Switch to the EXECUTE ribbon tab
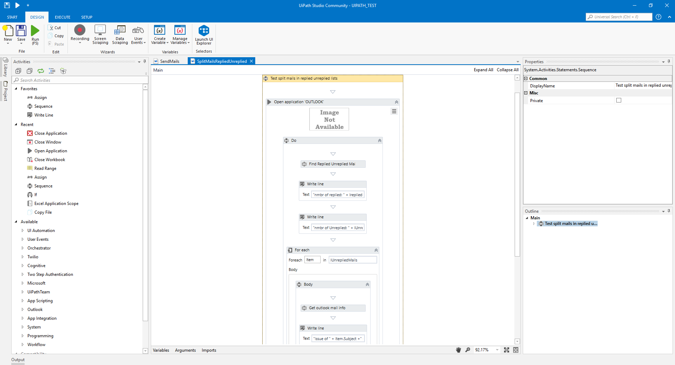Image resolution: width=675 pixels, height=365 pixels. tap(63, 17)
